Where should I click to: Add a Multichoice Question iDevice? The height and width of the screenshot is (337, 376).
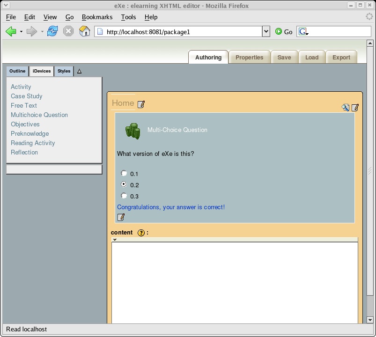(39, 115)
